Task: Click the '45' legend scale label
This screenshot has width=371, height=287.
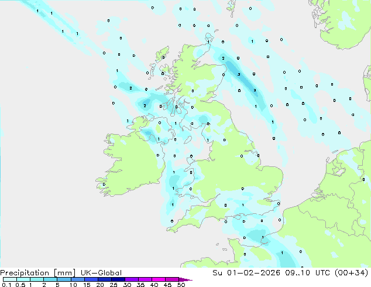Action: click(167, 285)
